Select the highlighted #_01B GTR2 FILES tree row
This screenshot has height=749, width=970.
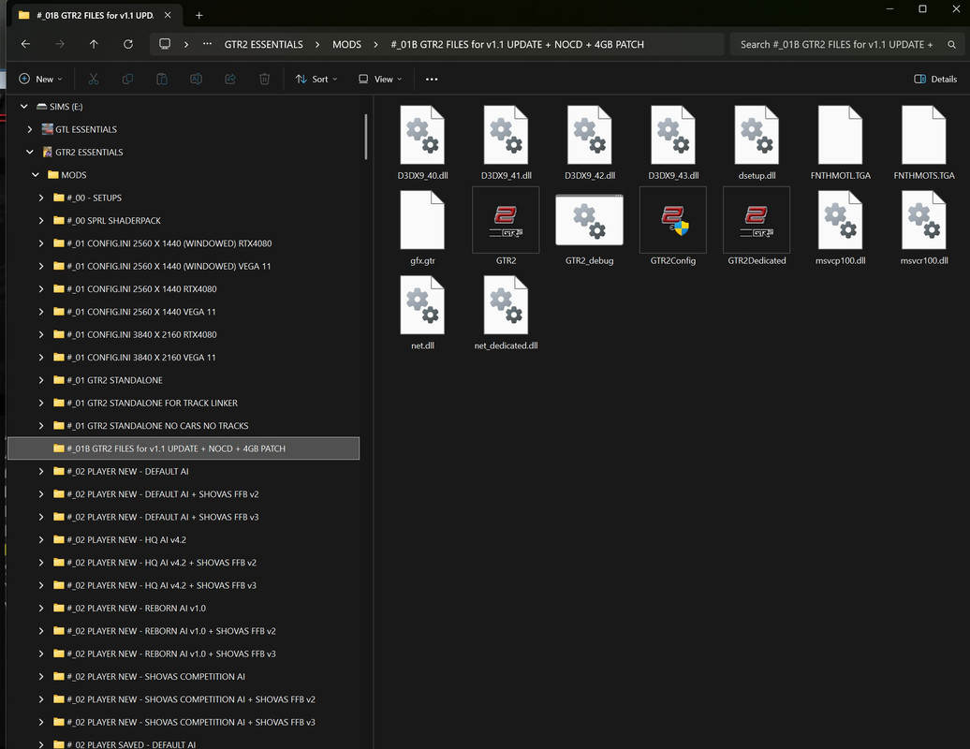pos(184,448)
